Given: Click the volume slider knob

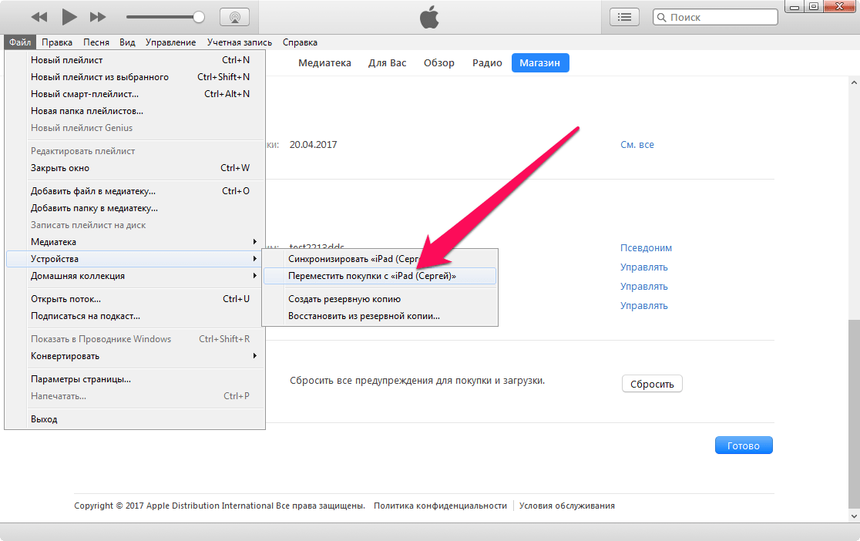Looking at the screenshot, I should [199, 17].
